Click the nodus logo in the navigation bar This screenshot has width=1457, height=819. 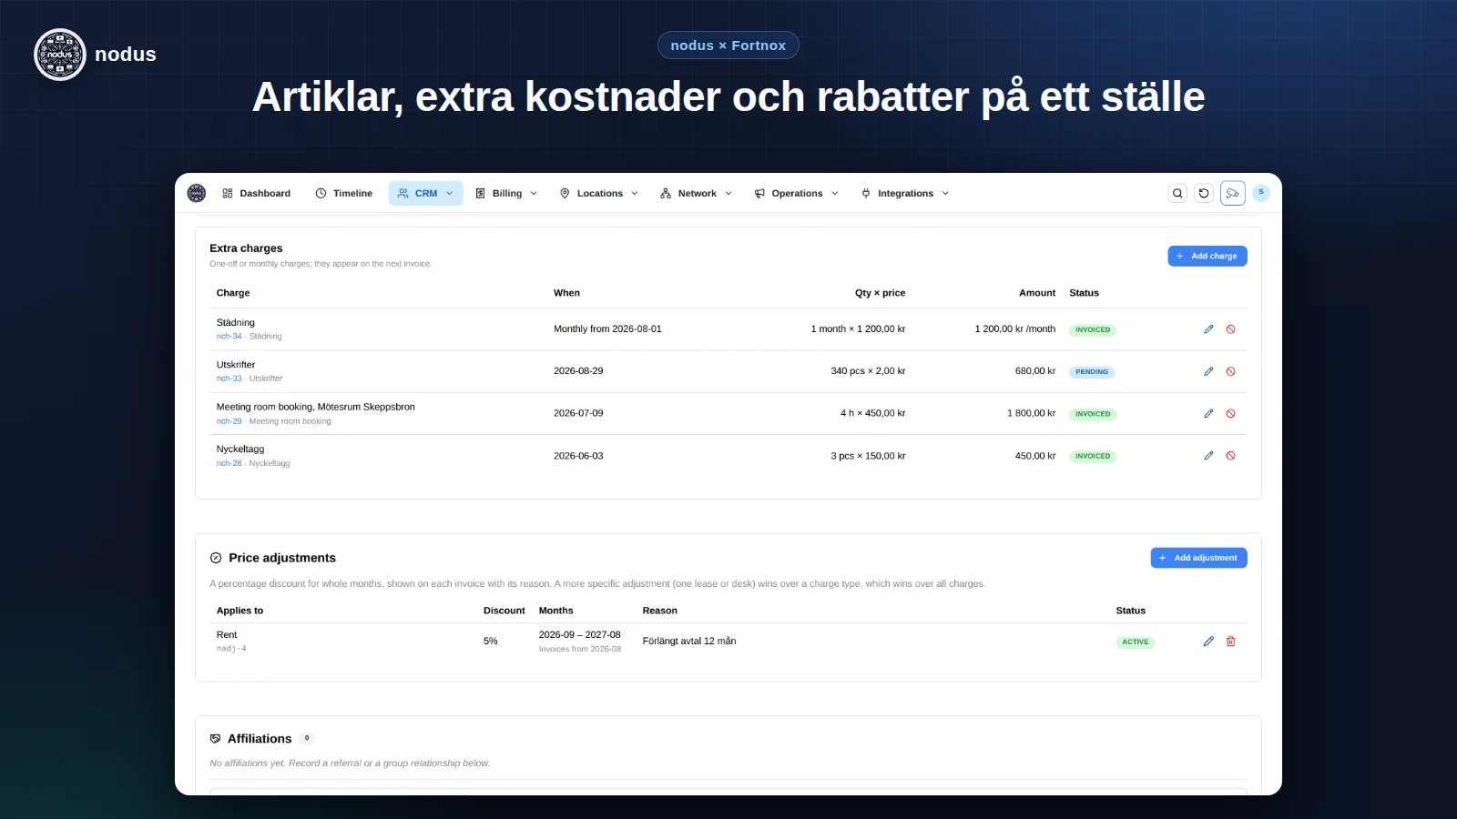[x=197, y=193]
